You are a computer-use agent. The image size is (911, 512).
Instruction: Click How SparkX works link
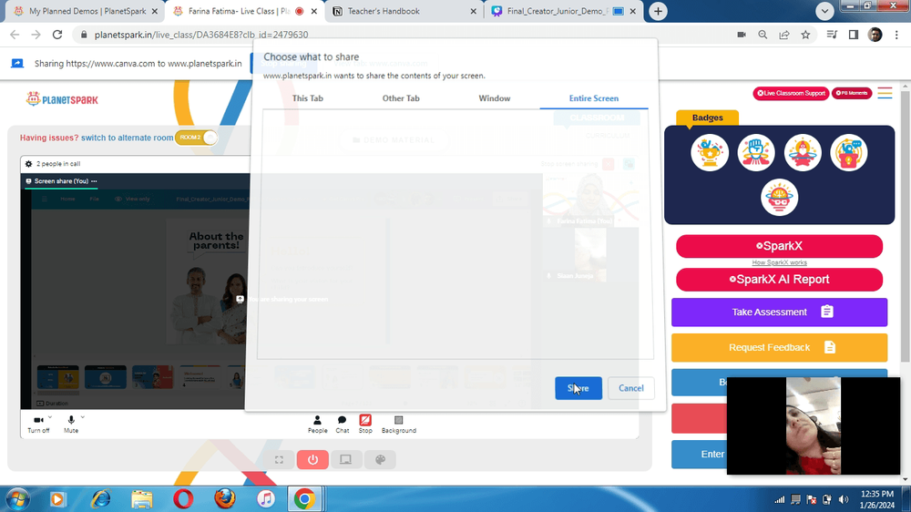(x=779, y=262)
